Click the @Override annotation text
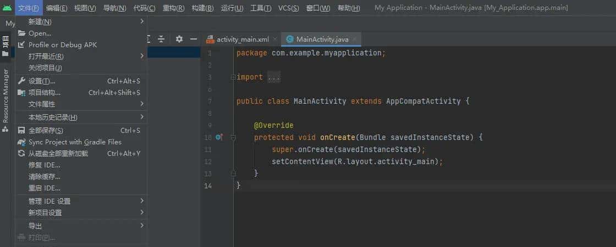 coord(274,126)
